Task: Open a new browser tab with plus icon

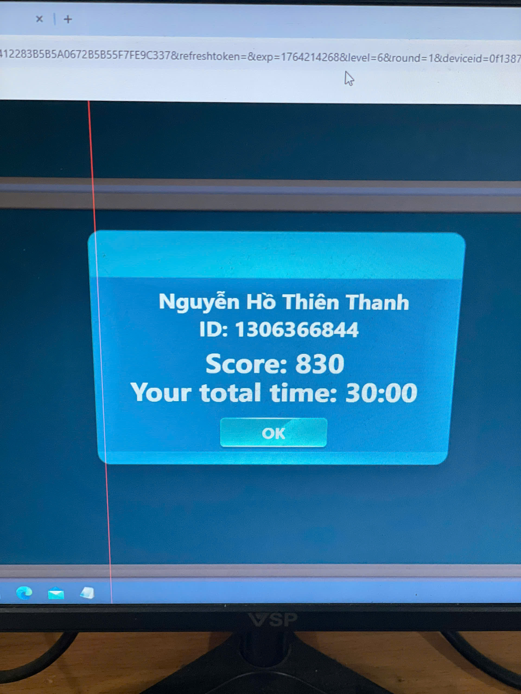Action: [68, 20]
